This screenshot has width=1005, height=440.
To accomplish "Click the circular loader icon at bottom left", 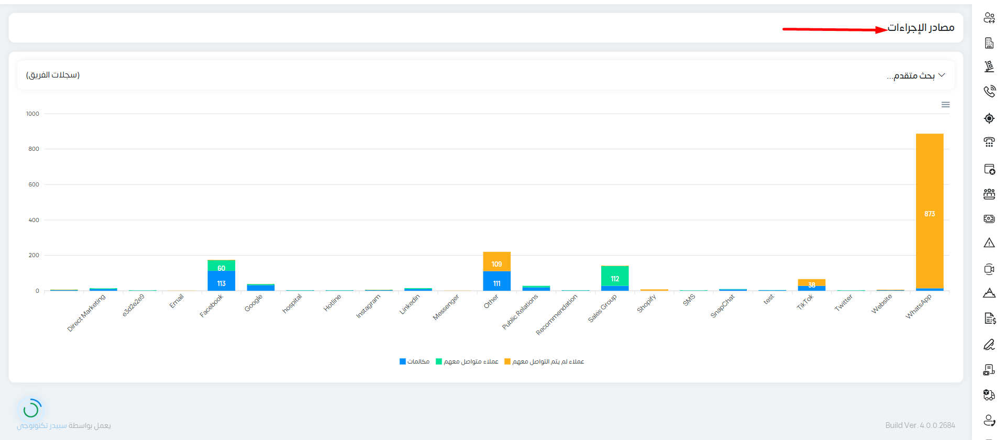I will [x=30, y=409].
